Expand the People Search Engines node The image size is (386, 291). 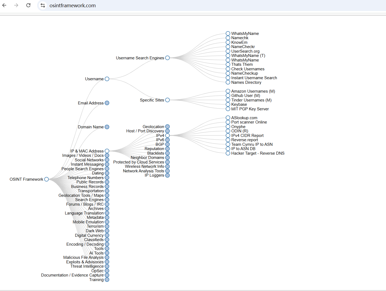107,169
